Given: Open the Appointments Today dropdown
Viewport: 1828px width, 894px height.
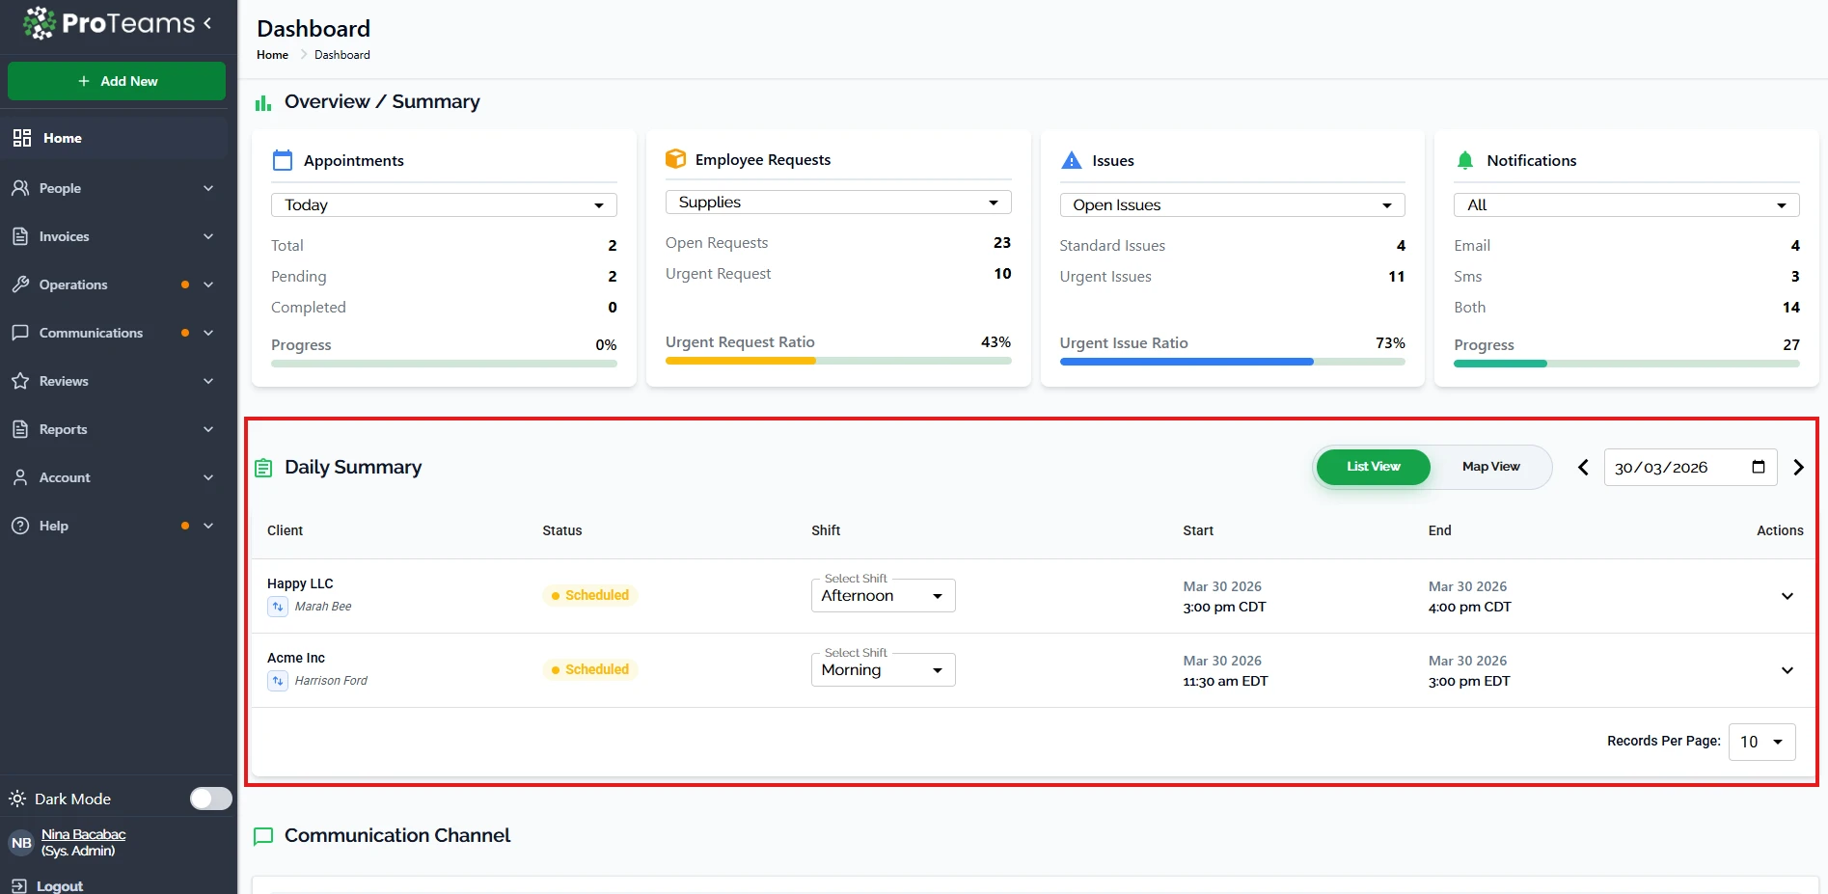Looking at the screenshot, I should 444,205.
